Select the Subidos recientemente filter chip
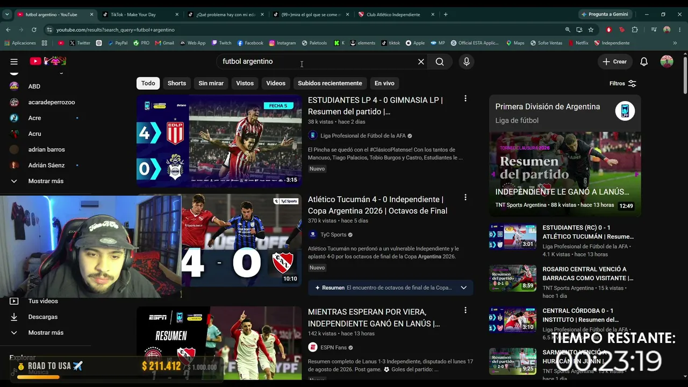 tap(330, 83)
